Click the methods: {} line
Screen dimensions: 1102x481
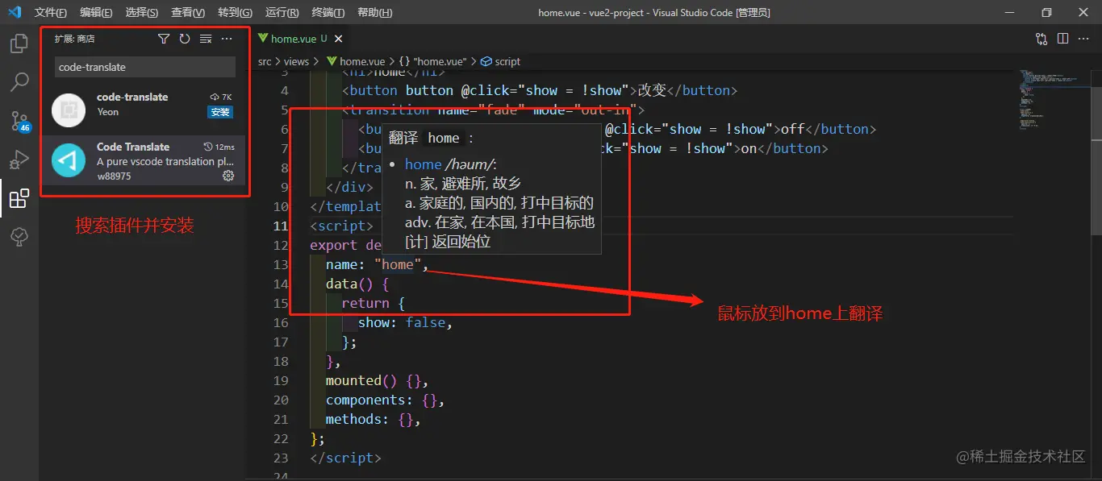tap(373, 419)
